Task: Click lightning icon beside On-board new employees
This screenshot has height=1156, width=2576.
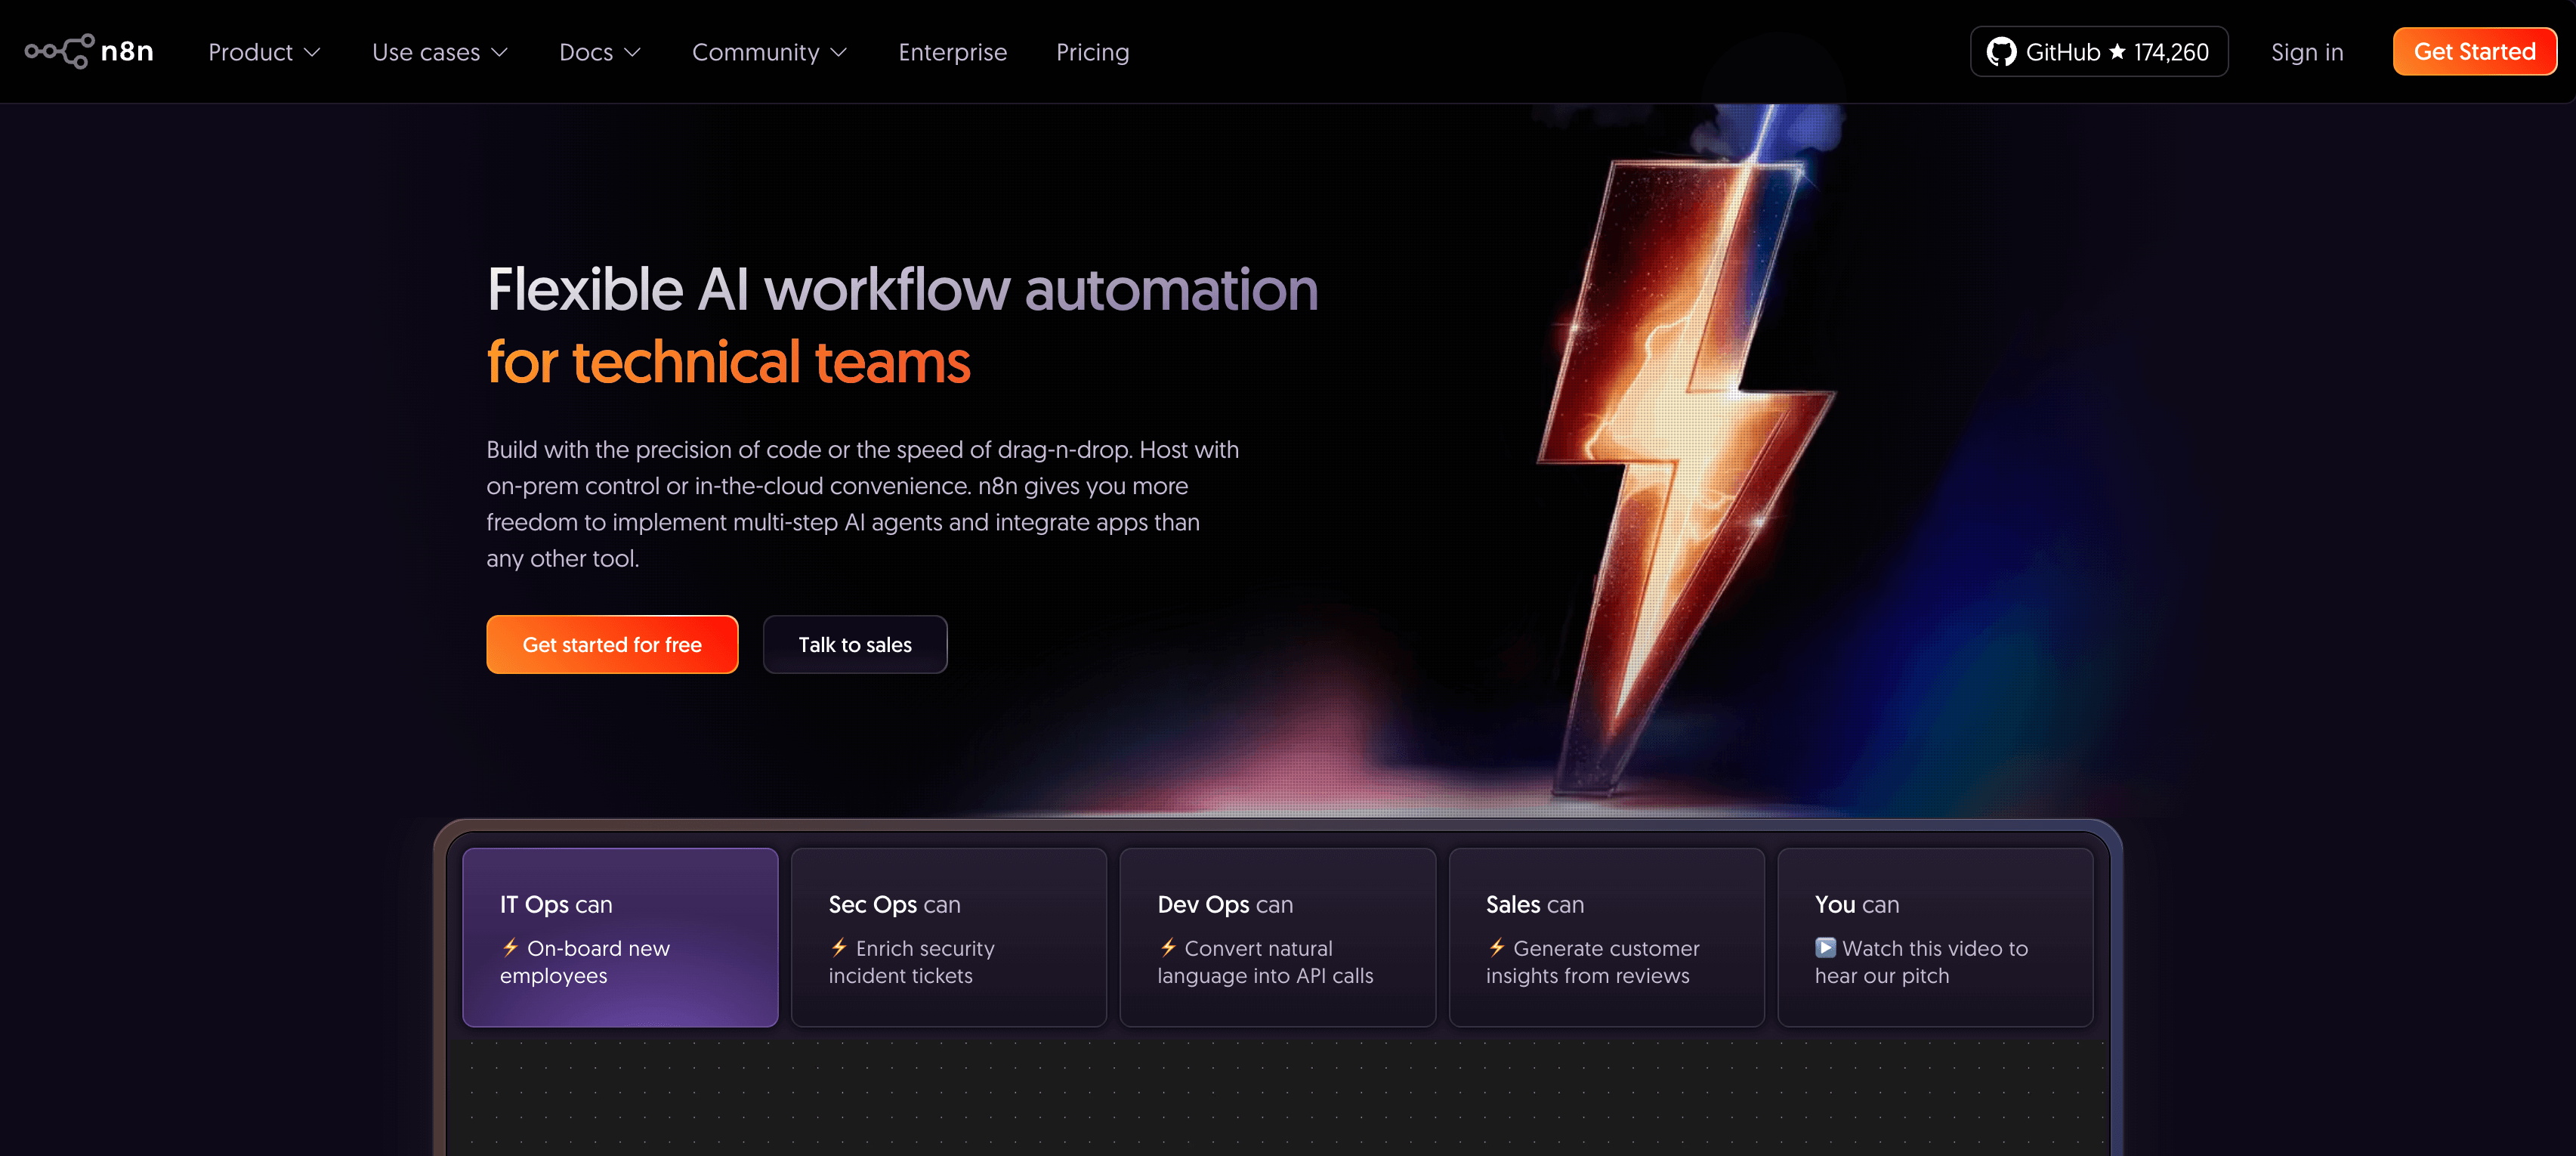Action: 510,947
